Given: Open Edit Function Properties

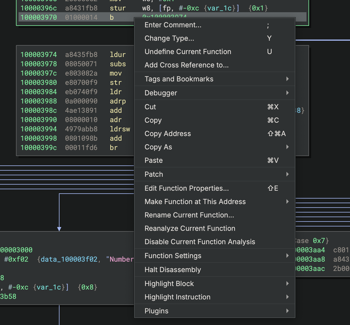Looking at the screenshot, I should pos(187,188).
